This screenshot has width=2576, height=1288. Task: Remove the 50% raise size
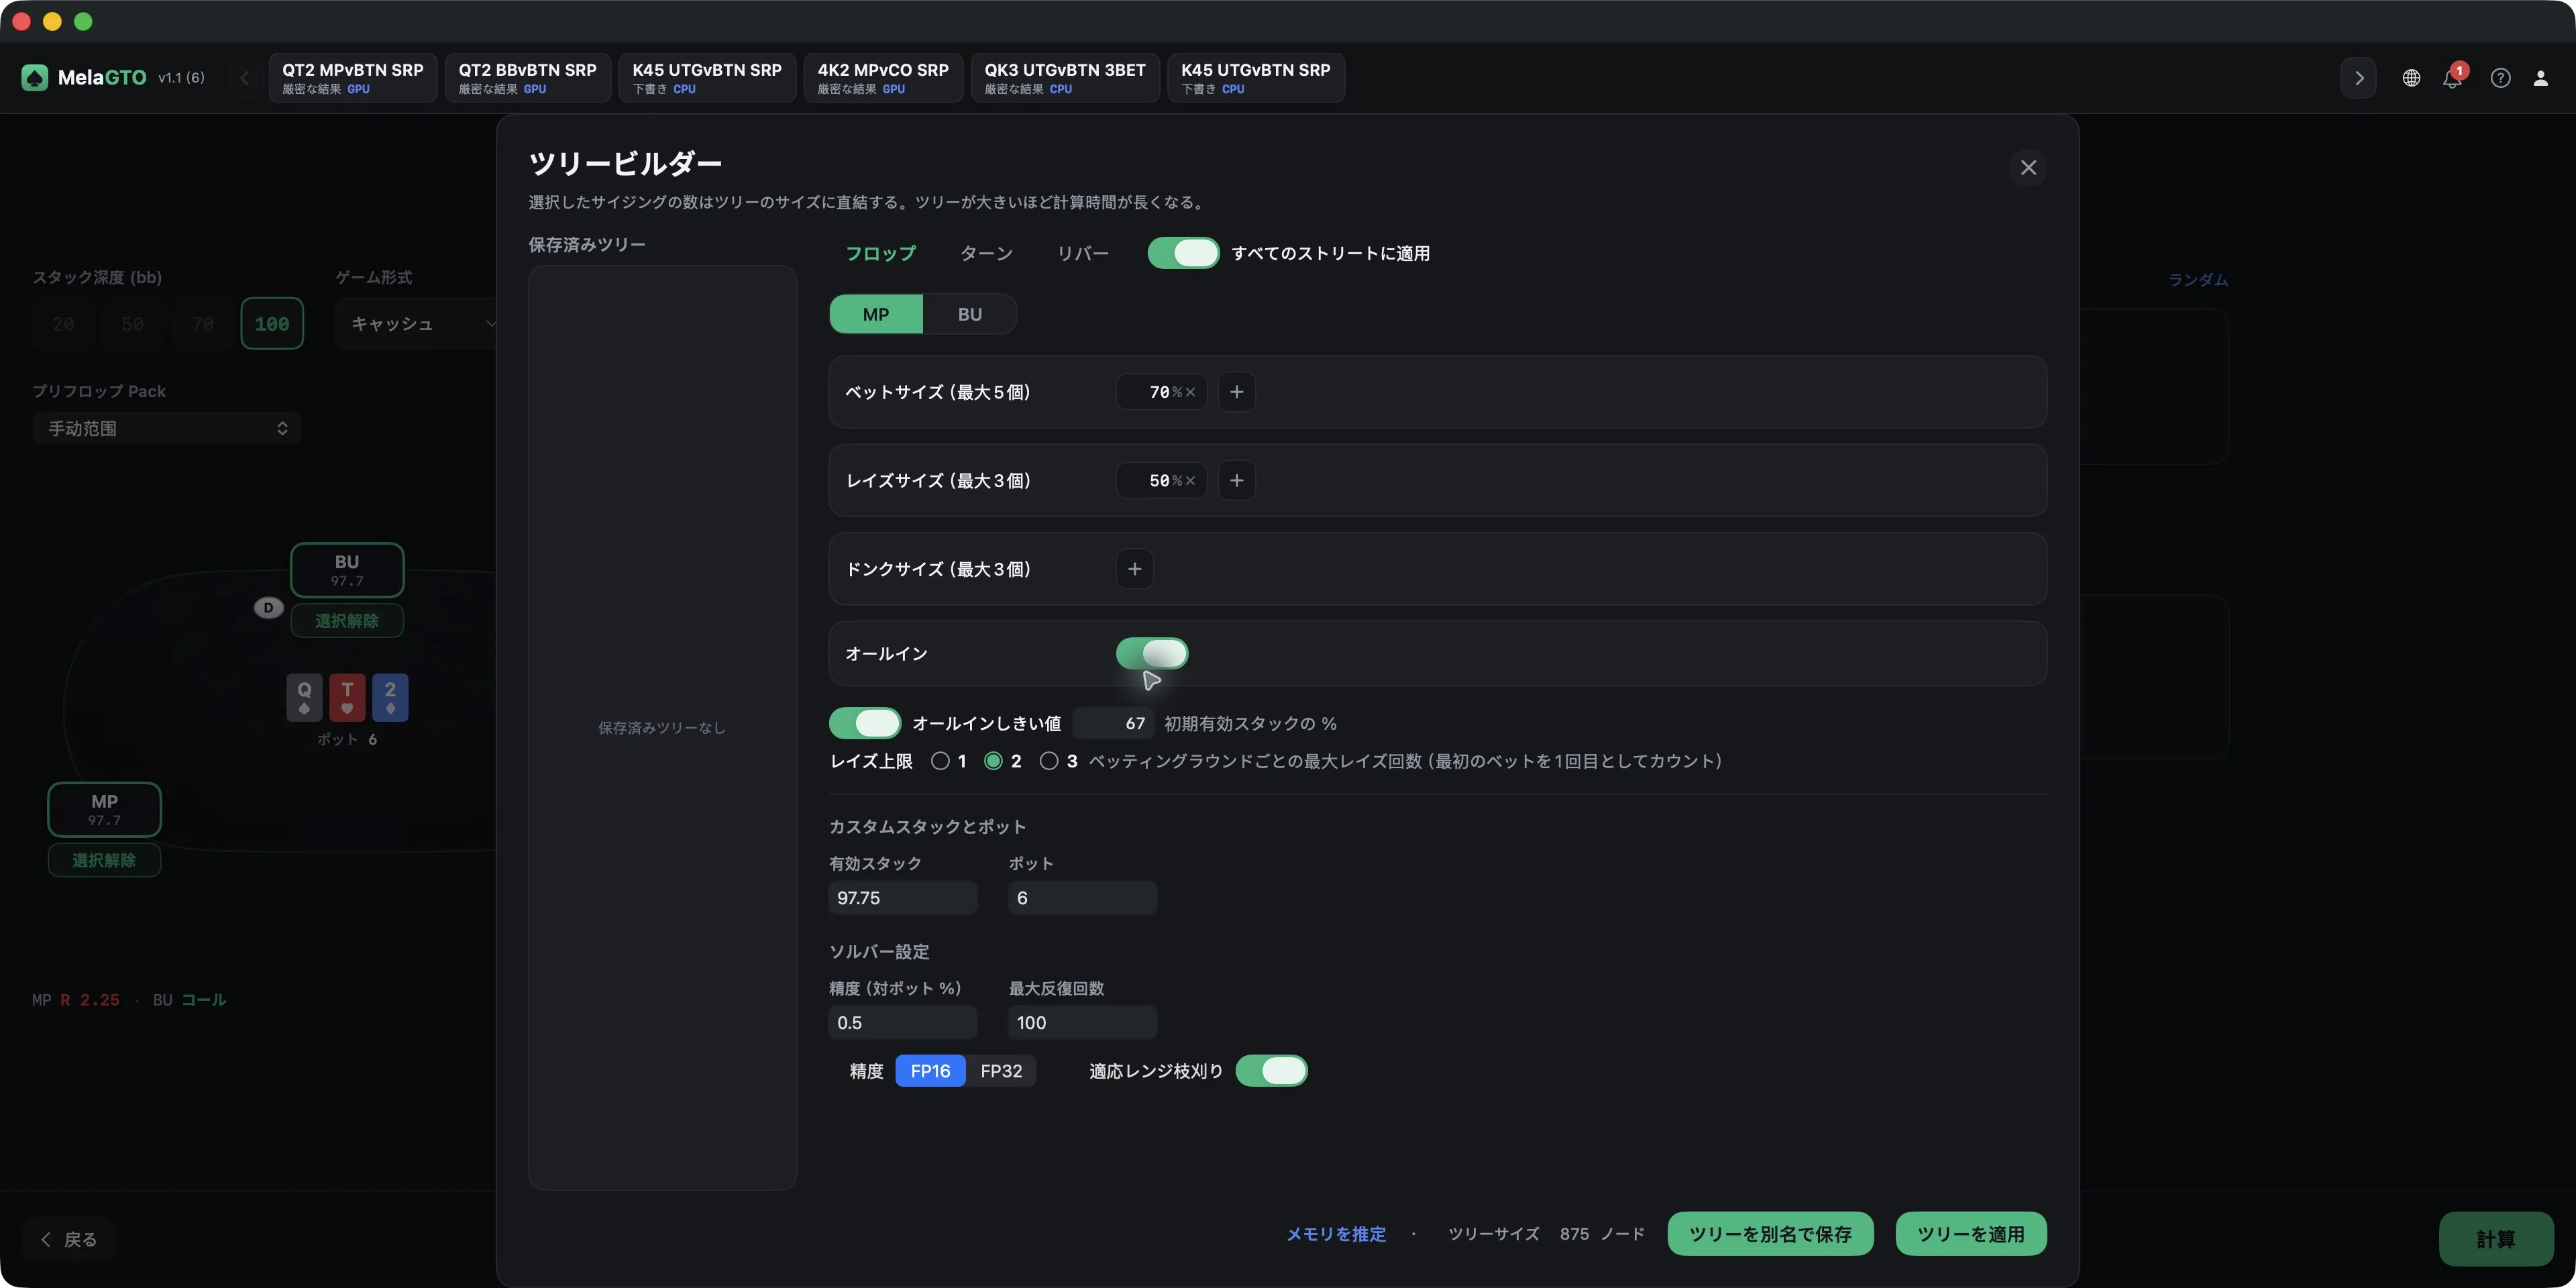[x=1190, y=481]
